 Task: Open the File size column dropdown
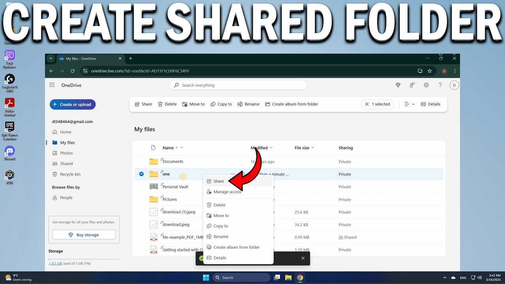[x=304, y=148]
